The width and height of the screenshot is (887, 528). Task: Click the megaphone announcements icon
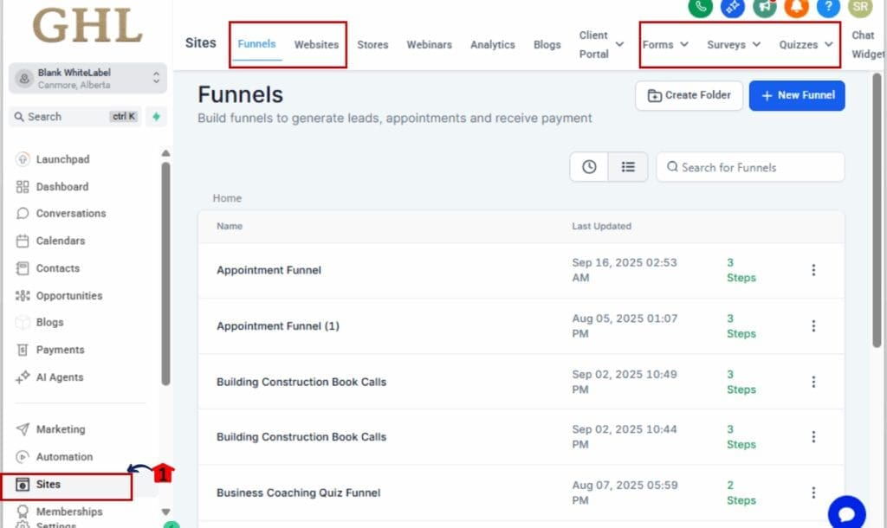tap(764, 7)
